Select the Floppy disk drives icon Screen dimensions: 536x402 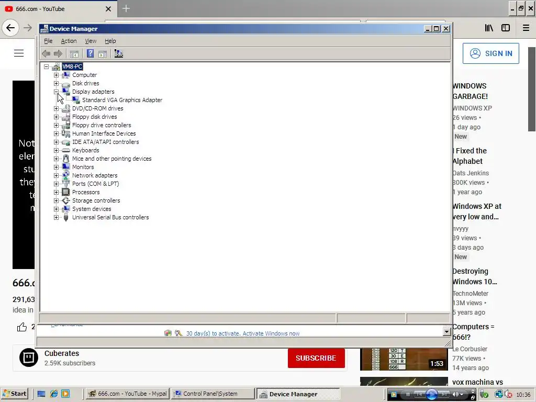point(66,117)
